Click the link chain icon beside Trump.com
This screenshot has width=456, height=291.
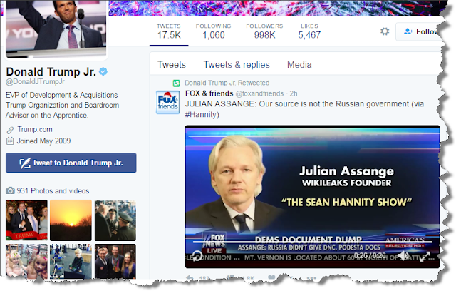[10, 130]
